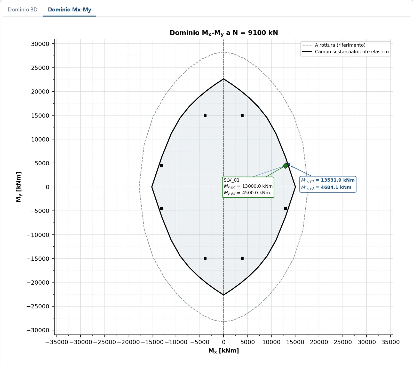
Task: Click the y-axis tick label 30000
Action: point(40,44)
